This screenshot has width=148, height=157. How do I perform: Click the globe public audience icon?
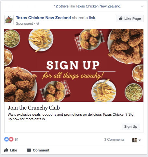point(38,23)
